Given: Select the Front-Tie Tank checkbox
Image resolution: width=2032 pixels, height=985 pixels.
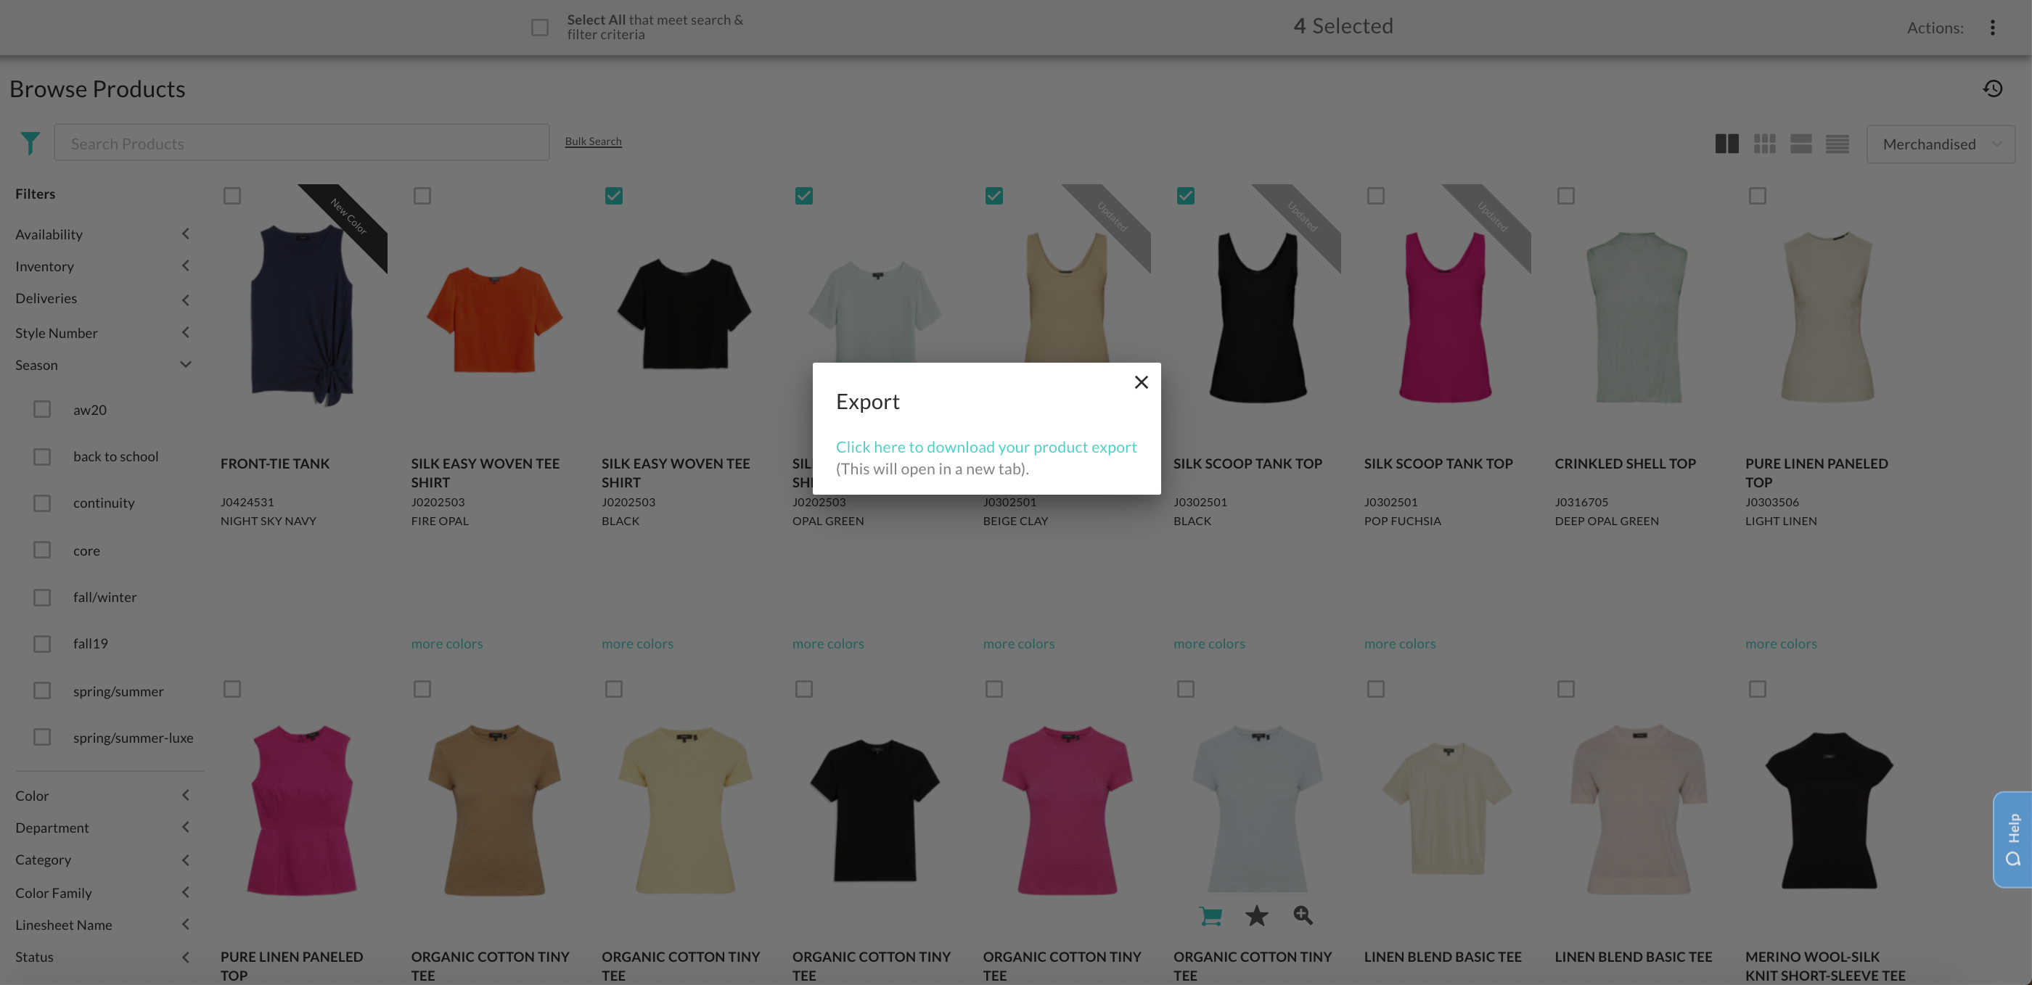Looking at the screenshot, I should 232,196.
